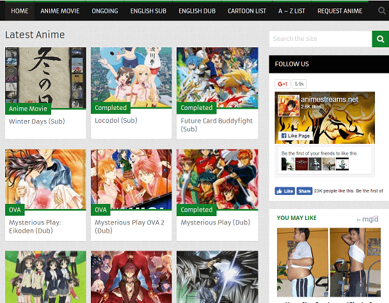Click the Future Card Buddyfight poster thumbnail

click(218, 77)
